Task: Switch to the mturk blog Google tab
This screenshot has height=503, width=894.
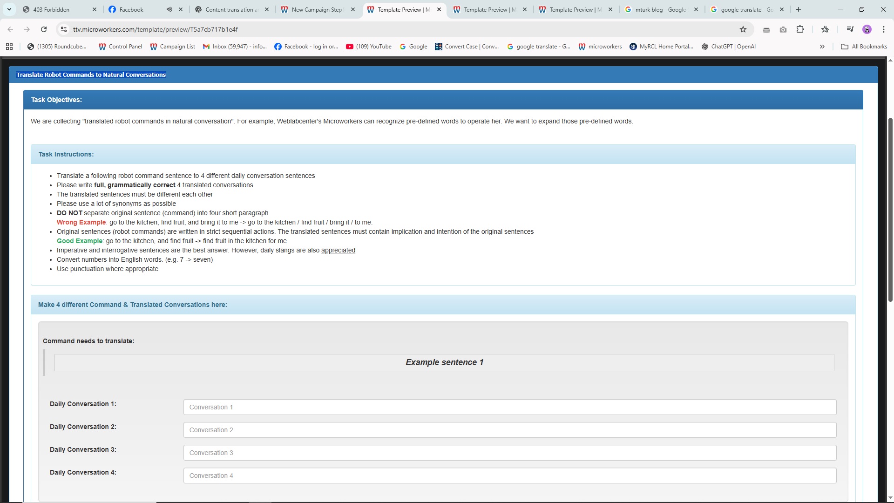Action: [x=660, y=9]
